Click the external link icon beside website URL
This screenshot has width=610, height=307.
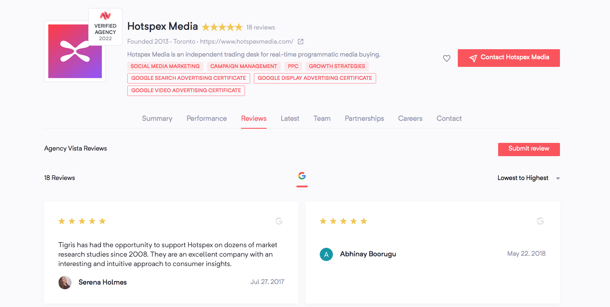coord(300,42)
